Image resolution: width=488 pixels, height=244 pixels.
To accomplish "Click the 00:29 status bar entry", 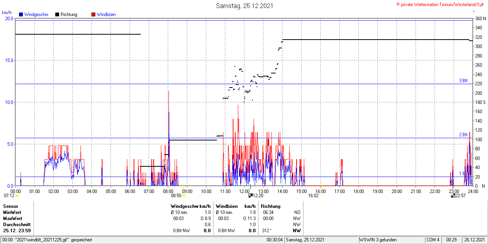I will [x=452, y=240].
